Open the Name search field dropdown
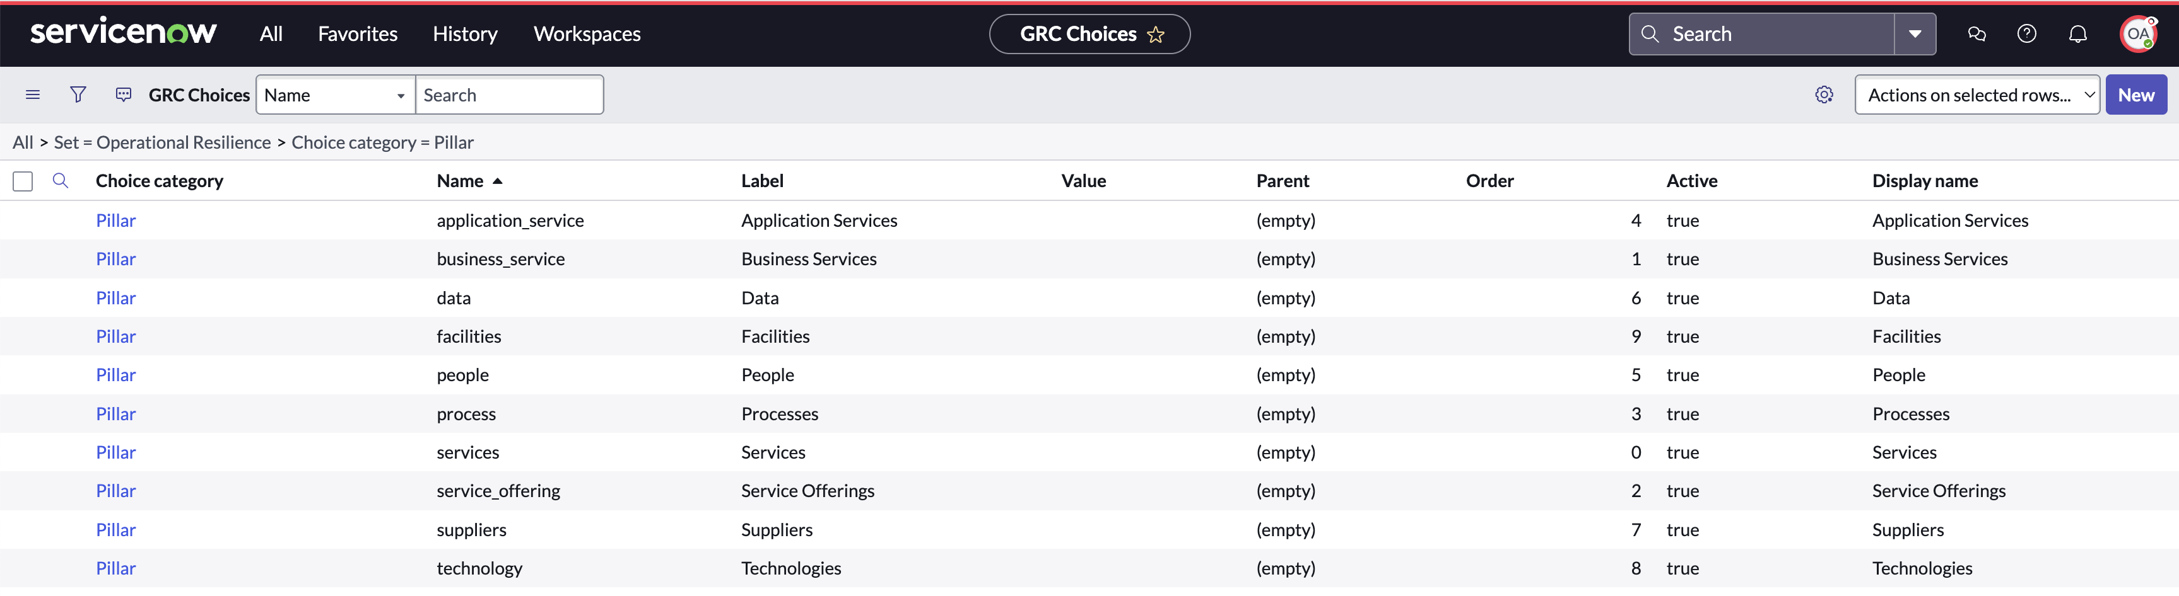 pyautogui.click(x=335, y=95)
